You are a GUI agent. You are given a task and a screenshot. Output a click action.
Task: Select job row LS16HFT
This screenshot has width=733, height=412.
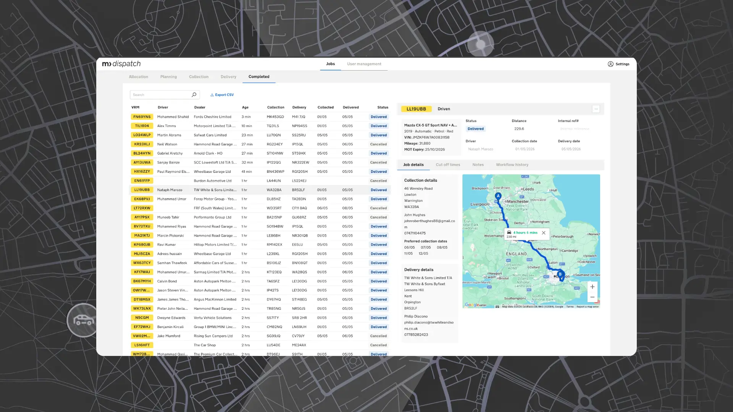(x=260, y=345)
